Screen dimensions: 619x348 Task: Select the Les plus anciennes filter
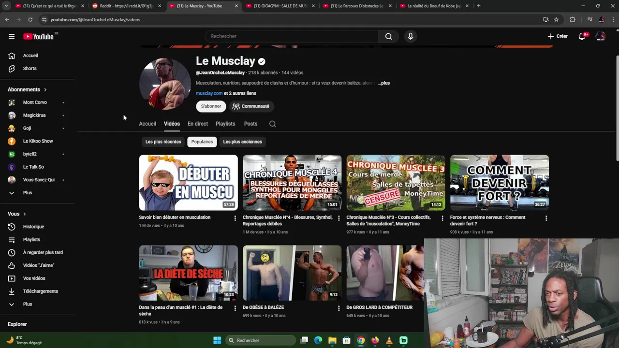[x=242, y=142]
